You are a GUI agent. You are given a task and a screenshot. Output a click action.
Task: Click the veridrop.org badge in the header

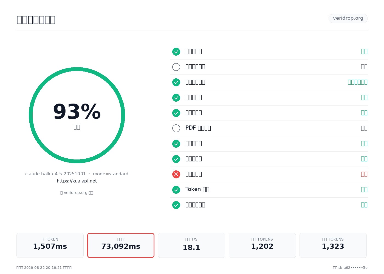point(348,18)
